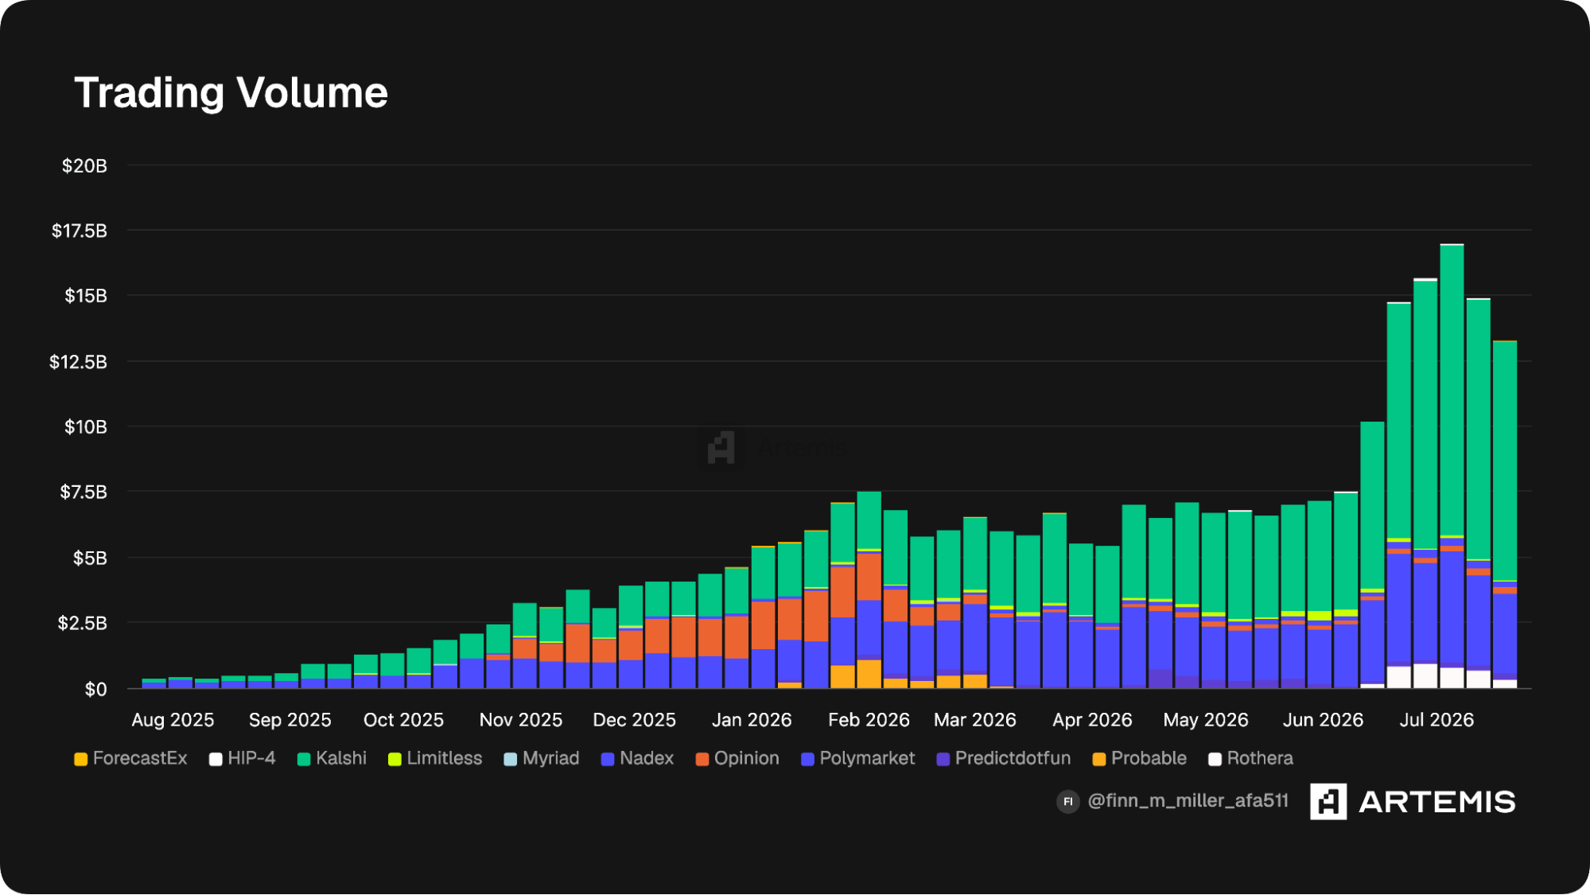Click the $7.5B y-axis label
1590x895 pixels.
(84, 492)
